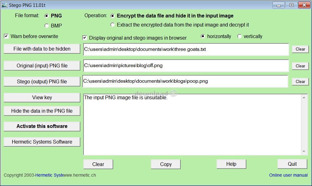Set image display to horizontally
The image size is (312, 186).
tap(203, 36)
